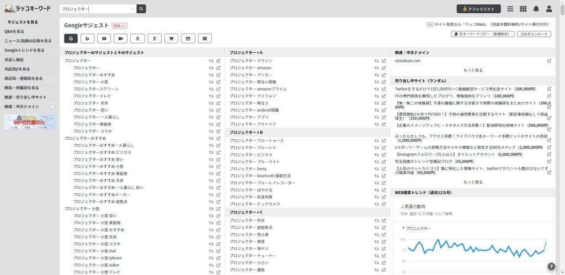
Task: Open the apps grid icon in header
Action: pos(523,9)
